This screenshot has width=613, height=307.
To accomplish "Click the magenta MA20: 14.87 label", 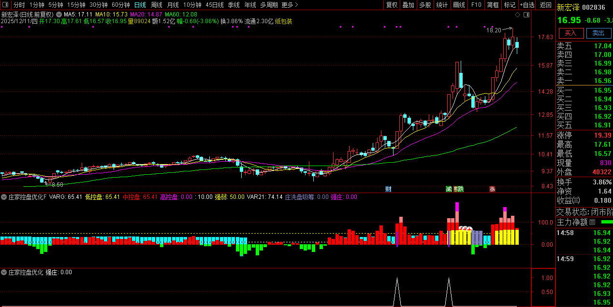I will pyautogui.click(x=146, y=14).
